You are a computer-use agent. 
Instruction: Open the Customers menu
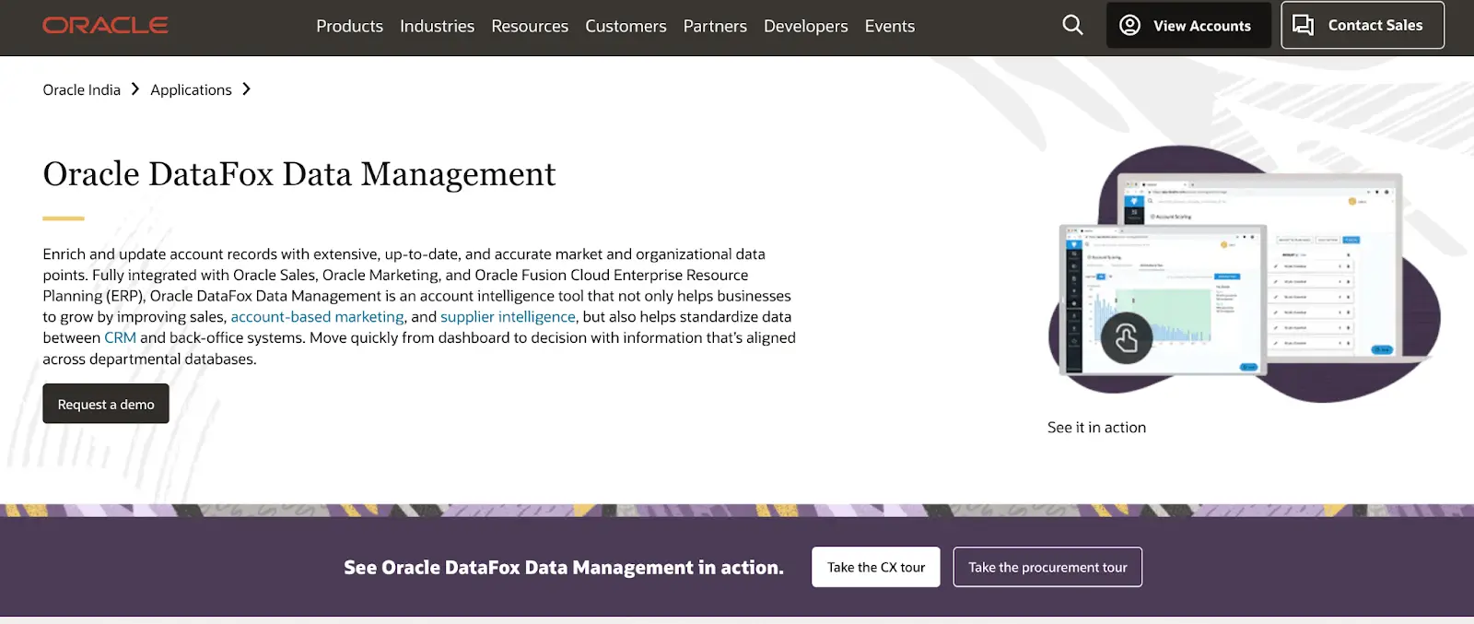[626, 26]
